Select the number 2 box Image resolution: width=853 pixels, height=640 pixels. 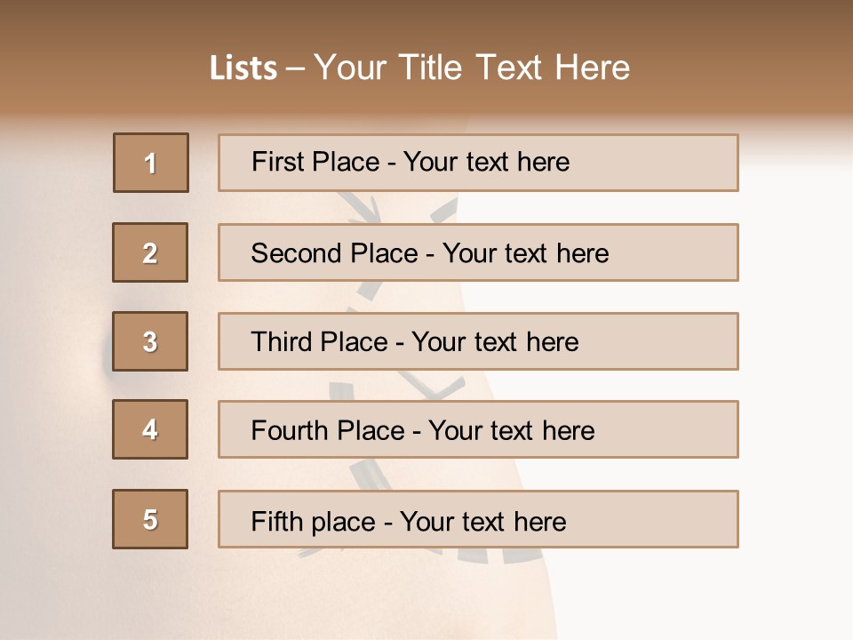[x=150, y=252]
